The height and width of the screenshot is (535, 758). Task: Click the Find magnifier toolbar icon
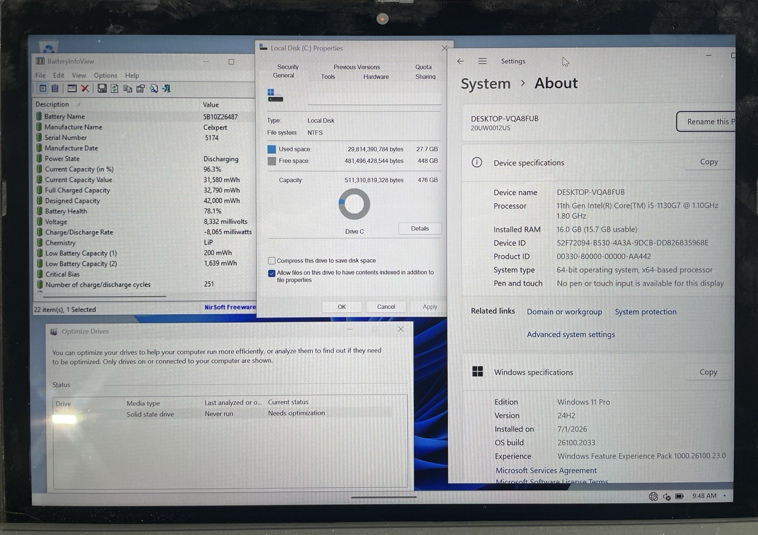[x=153, y=89]
